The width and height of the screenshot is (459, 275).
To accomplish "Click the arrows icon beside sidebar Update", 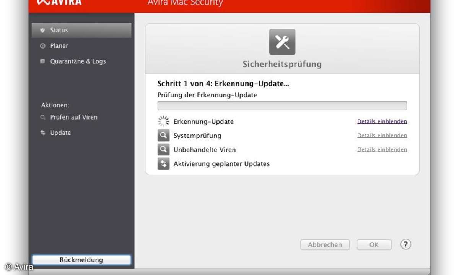I will pos(42,133).
